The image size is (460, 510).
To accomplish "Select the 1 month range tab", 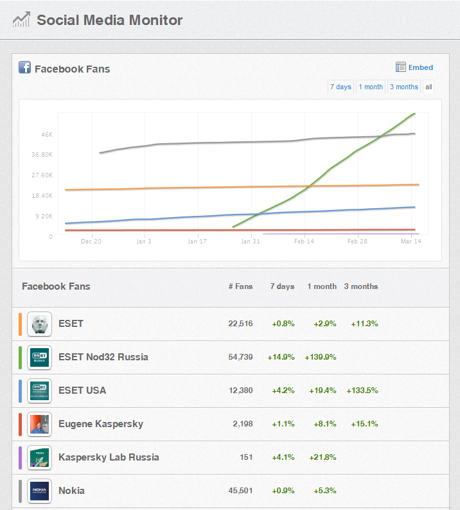I will point(371,87).
